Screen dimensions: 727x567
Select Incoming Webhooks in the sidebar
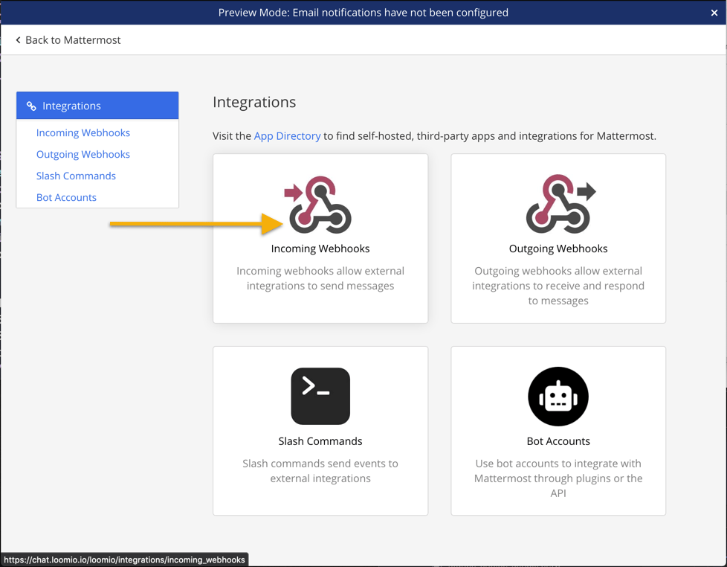click(x=83, y=132)
